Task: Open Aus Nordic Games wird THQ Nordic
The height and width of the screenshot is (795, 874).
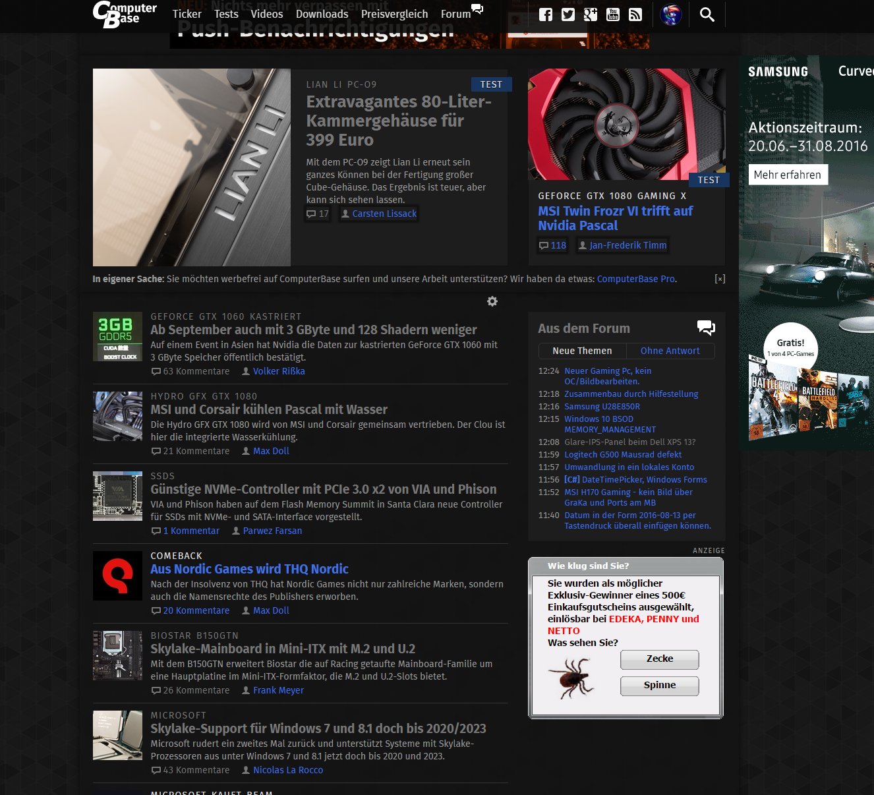Action: pyautogui.click(x=249, y=569)
